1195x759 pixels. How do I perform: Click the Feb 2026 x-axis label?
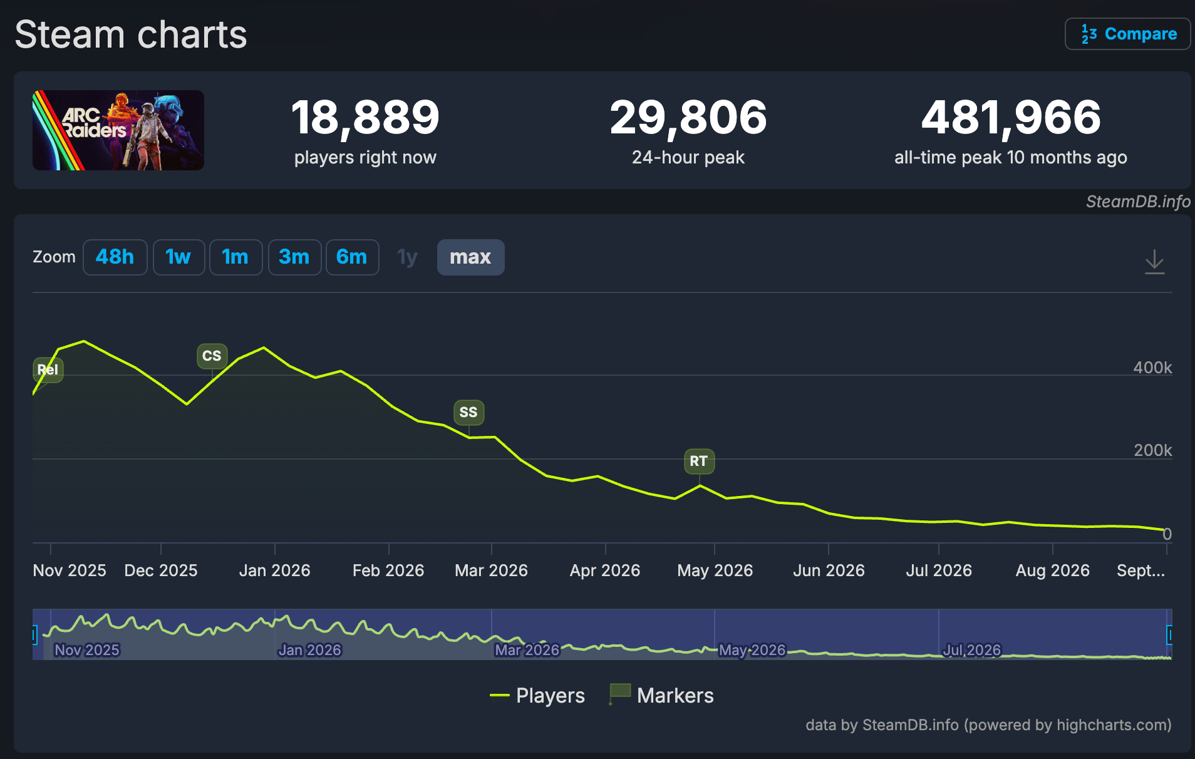pyautogui.click(x=388, y=571)
